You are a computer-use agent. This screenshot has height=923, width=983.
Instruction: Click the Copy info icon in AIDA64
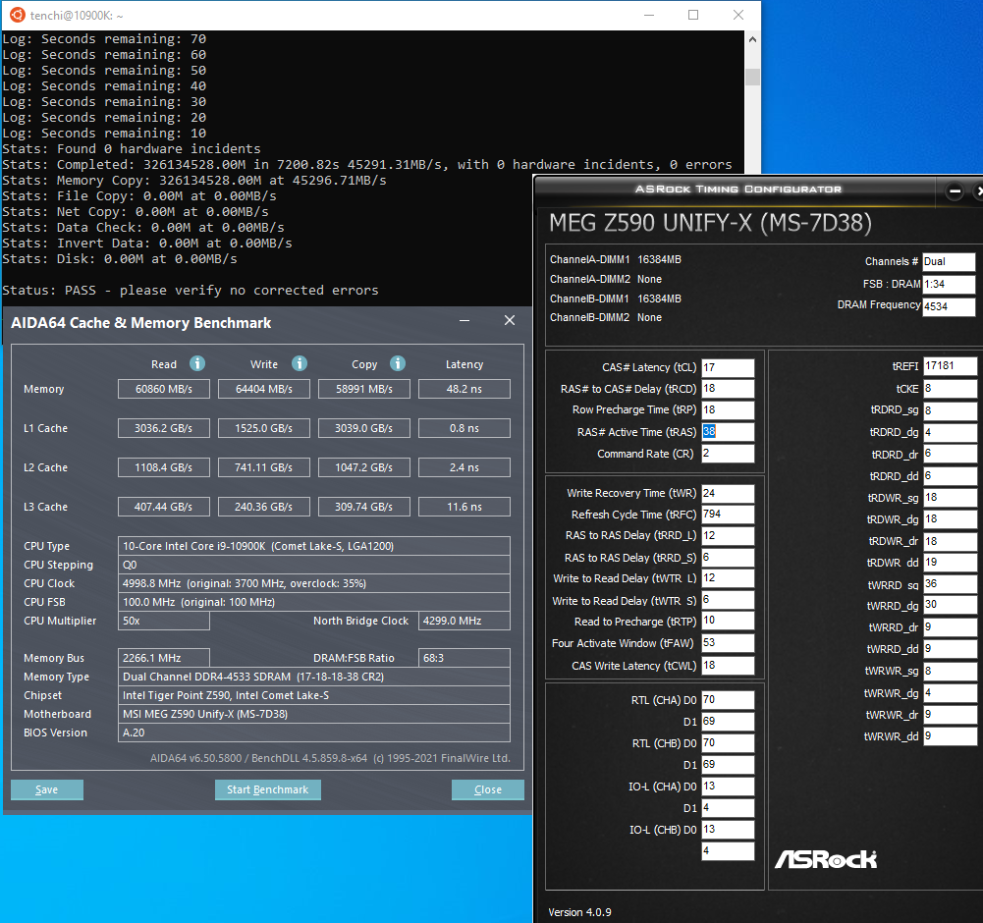(x=398, y=363)
